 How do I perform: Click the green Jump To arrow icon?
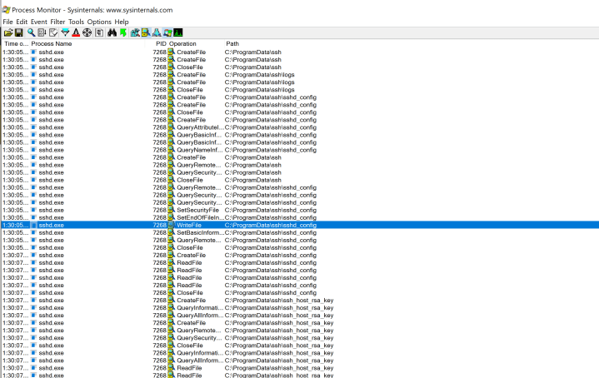(x=122, y=32)
